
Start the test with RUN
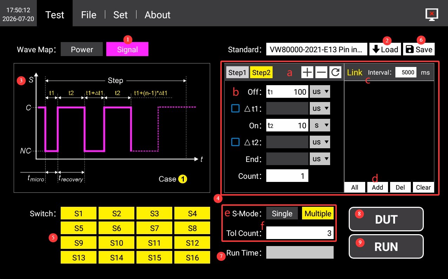click(386, 247)
